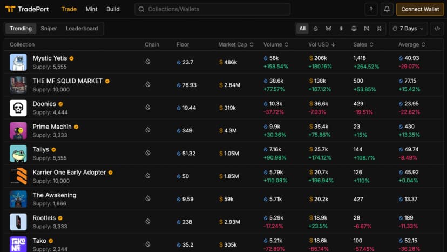Click the Floor column header
The width and height of the screenshot is (447, 252).
pos(182,44)
